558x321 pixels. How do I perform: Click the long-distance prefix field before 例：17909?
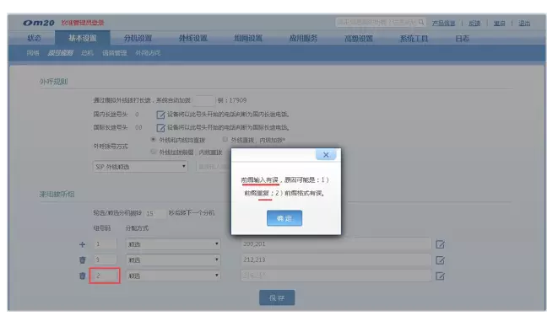[x=204, y=100]
